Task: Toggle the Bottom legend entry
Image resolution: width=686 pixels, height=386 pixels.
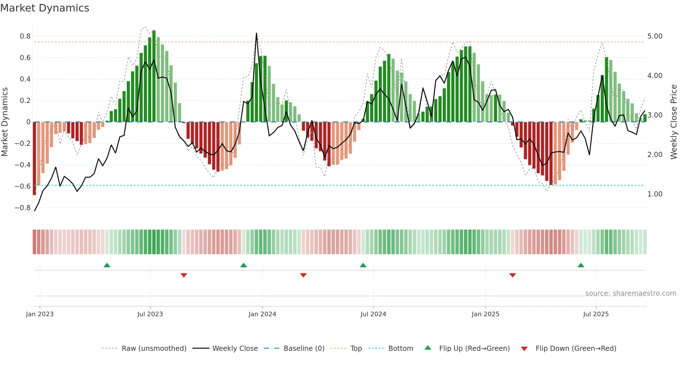Action: click(x=391, y=348)
